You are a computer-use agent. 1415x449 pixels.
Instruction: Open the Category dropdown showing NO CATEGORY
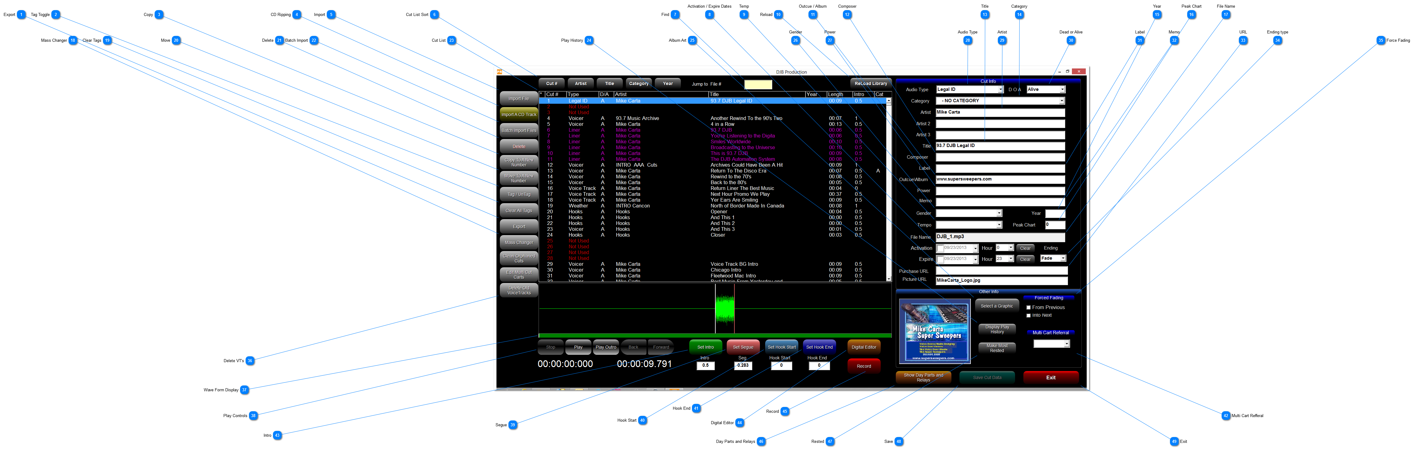(x=1062, y=101)
